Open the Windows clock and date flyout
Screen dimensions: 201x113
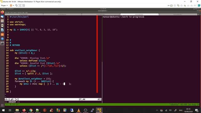(x=188, y=110)
